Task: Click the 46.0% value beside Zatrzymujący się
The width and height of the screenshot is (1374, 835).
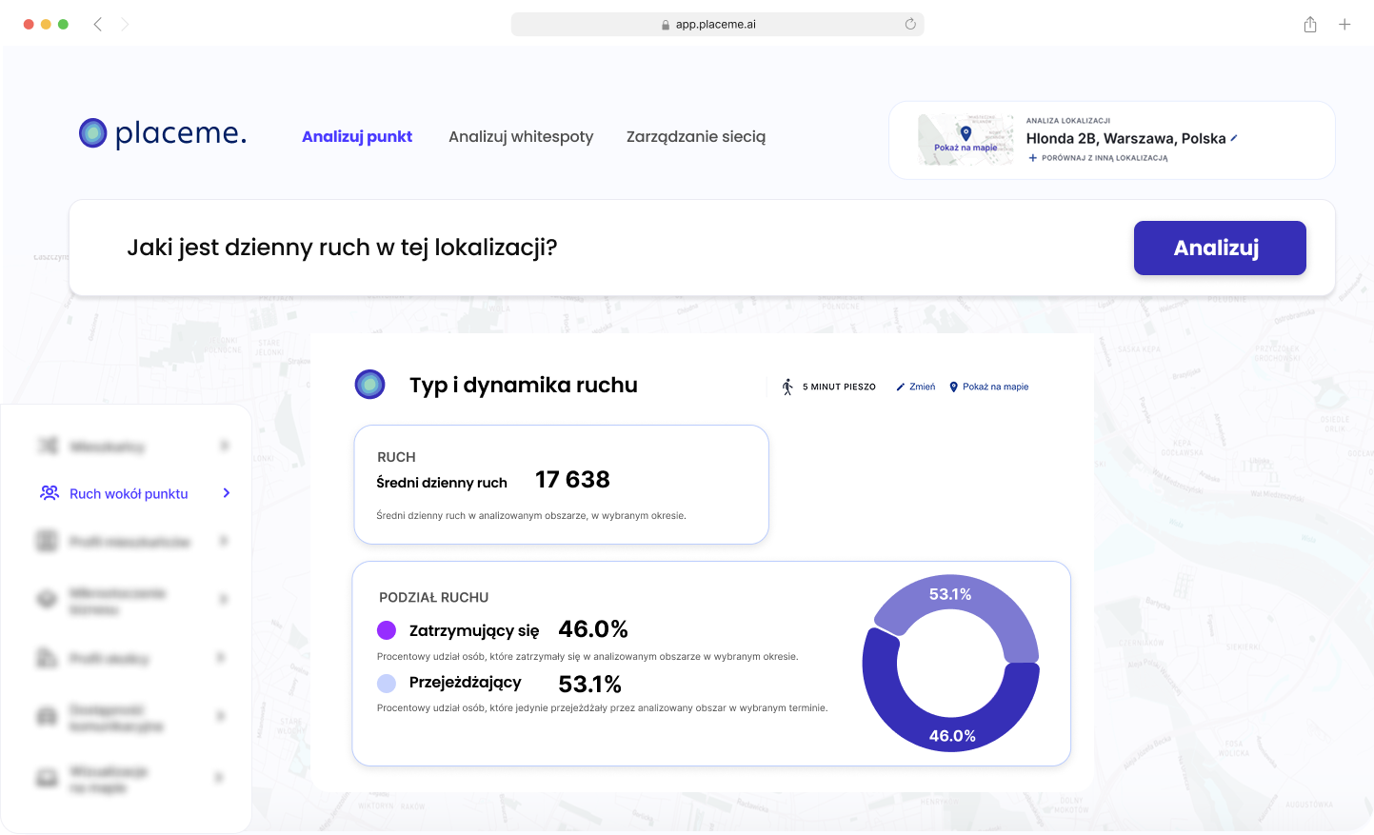Action: click(x=593, y=629)
